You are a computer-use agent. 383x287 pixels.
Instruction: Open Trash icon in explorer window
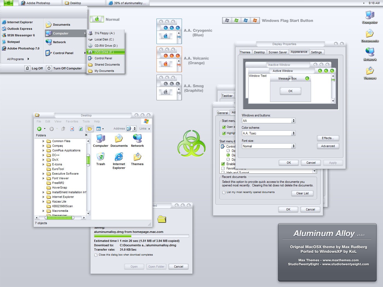[101, 159]
